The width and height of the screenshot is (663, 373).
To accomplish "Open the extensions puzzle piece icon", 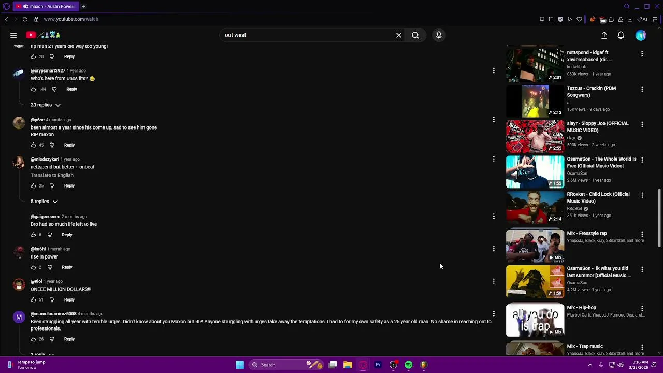I will pos(611,19).
